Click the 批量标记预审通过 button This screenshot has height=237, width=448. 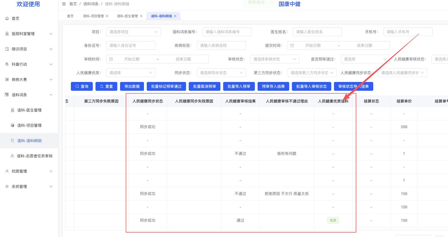(166, 86)
